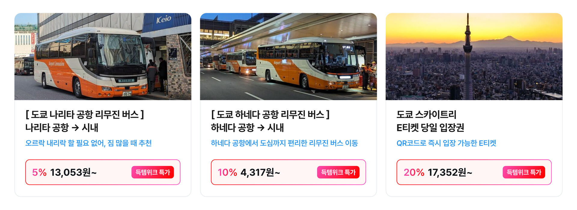Click the title 도쿄 스카이트리 E티켓 당일 입장권
This screenshot has width=577, height=210.
coord(430,121)
